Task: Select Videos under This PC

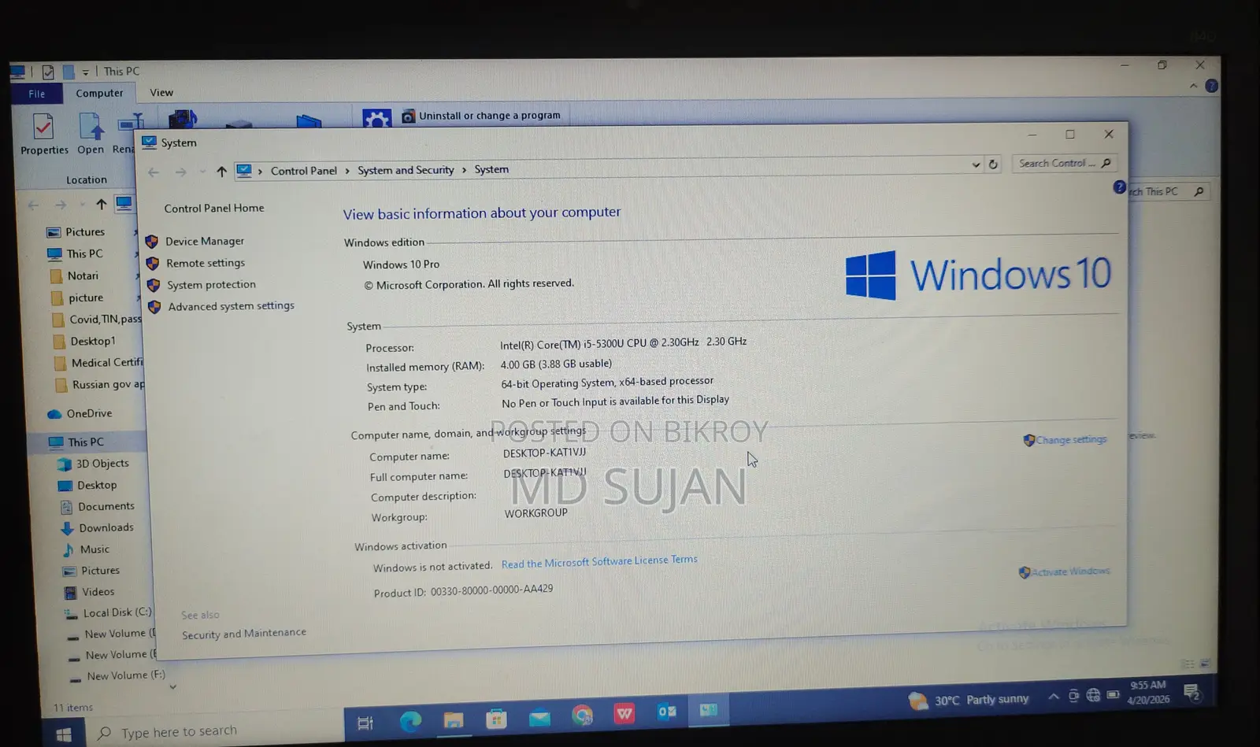Action: pyautogui.click(x=89, y=592)
